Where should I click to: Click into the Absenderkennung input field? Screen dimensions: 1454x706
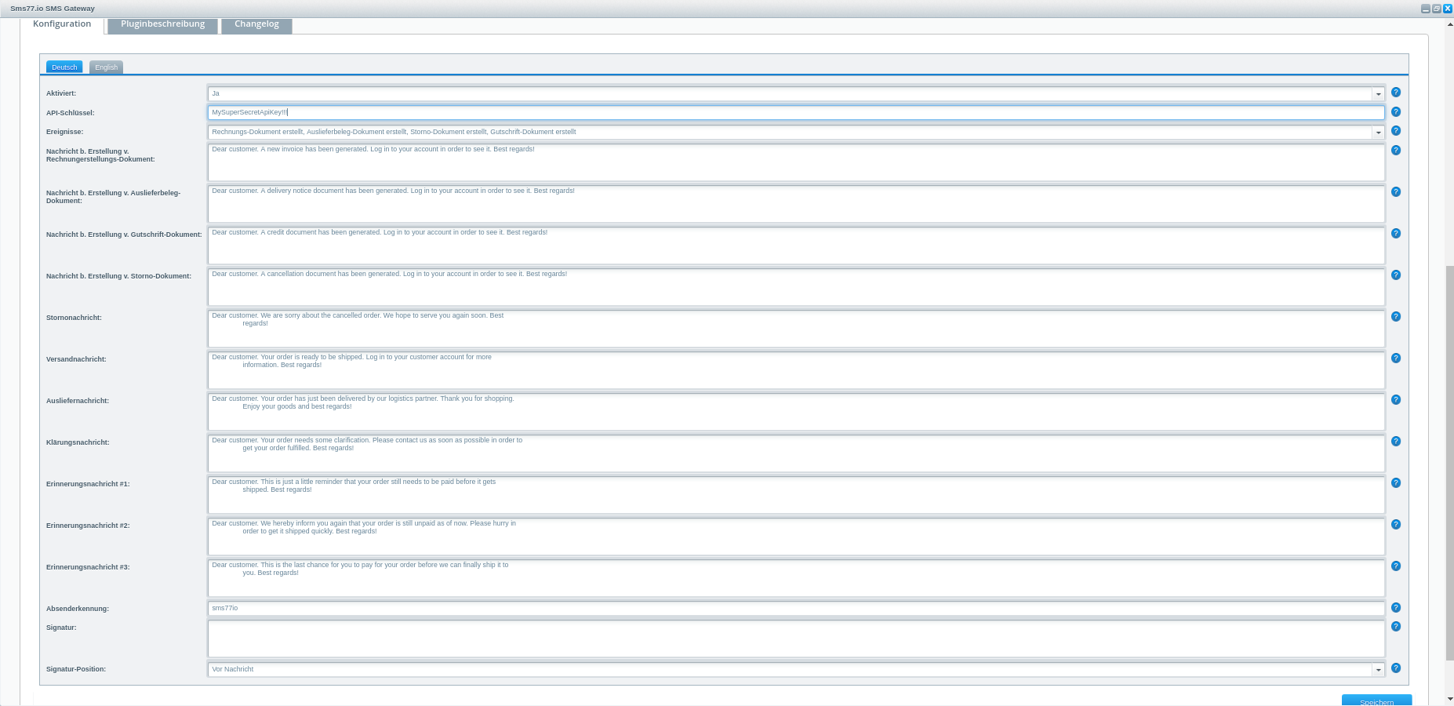click(796, 609)
